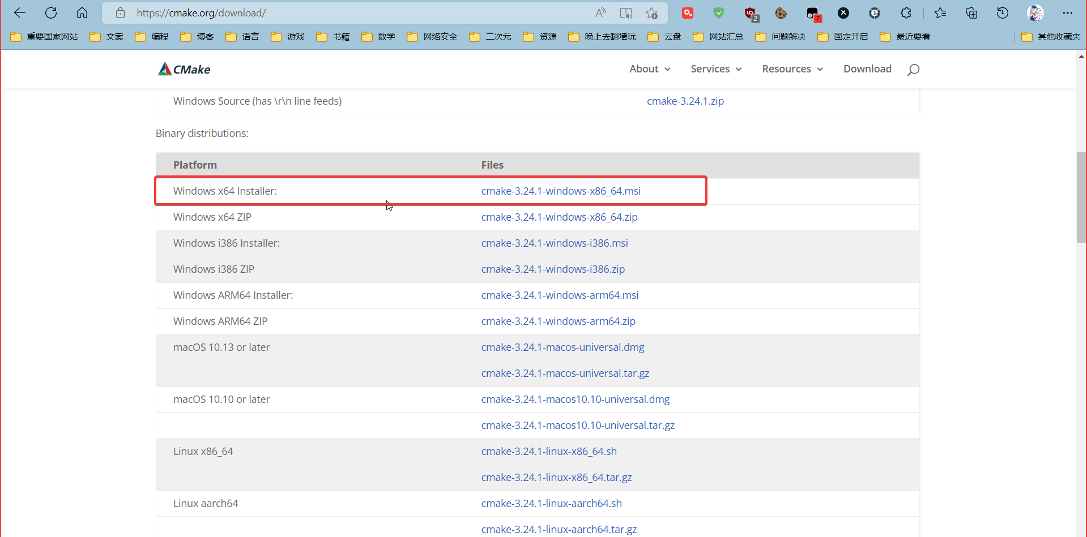Download cmake-3.24.1-macos-universal.tar.gz
This screenshot has height=537, width=1087.
pyautogui.click(x=565, y=373)
